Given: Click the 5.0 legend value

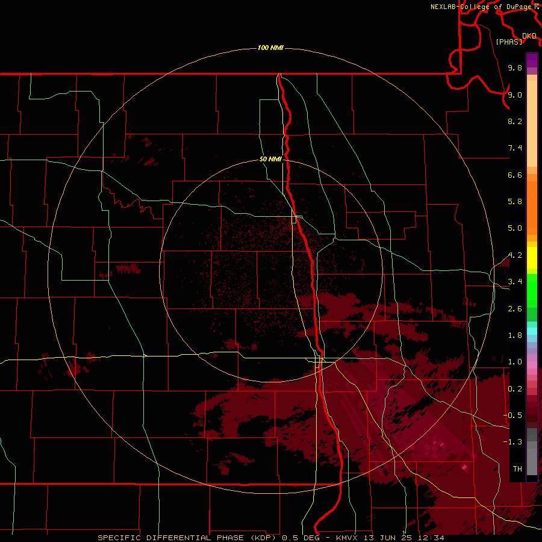Looking at the screenshot, I should tap(515, 228).
